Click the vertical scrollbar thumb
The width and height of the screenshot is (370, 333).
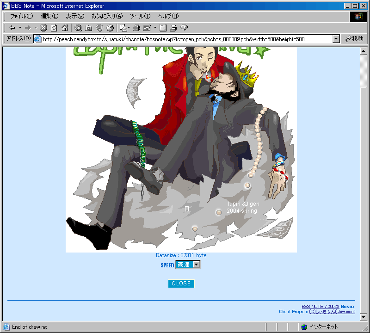[x=364, y=200]
